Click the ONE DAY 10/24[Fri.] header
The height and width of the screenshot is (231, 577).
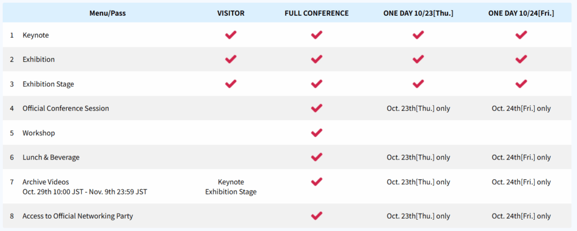[x=521, y=13]
